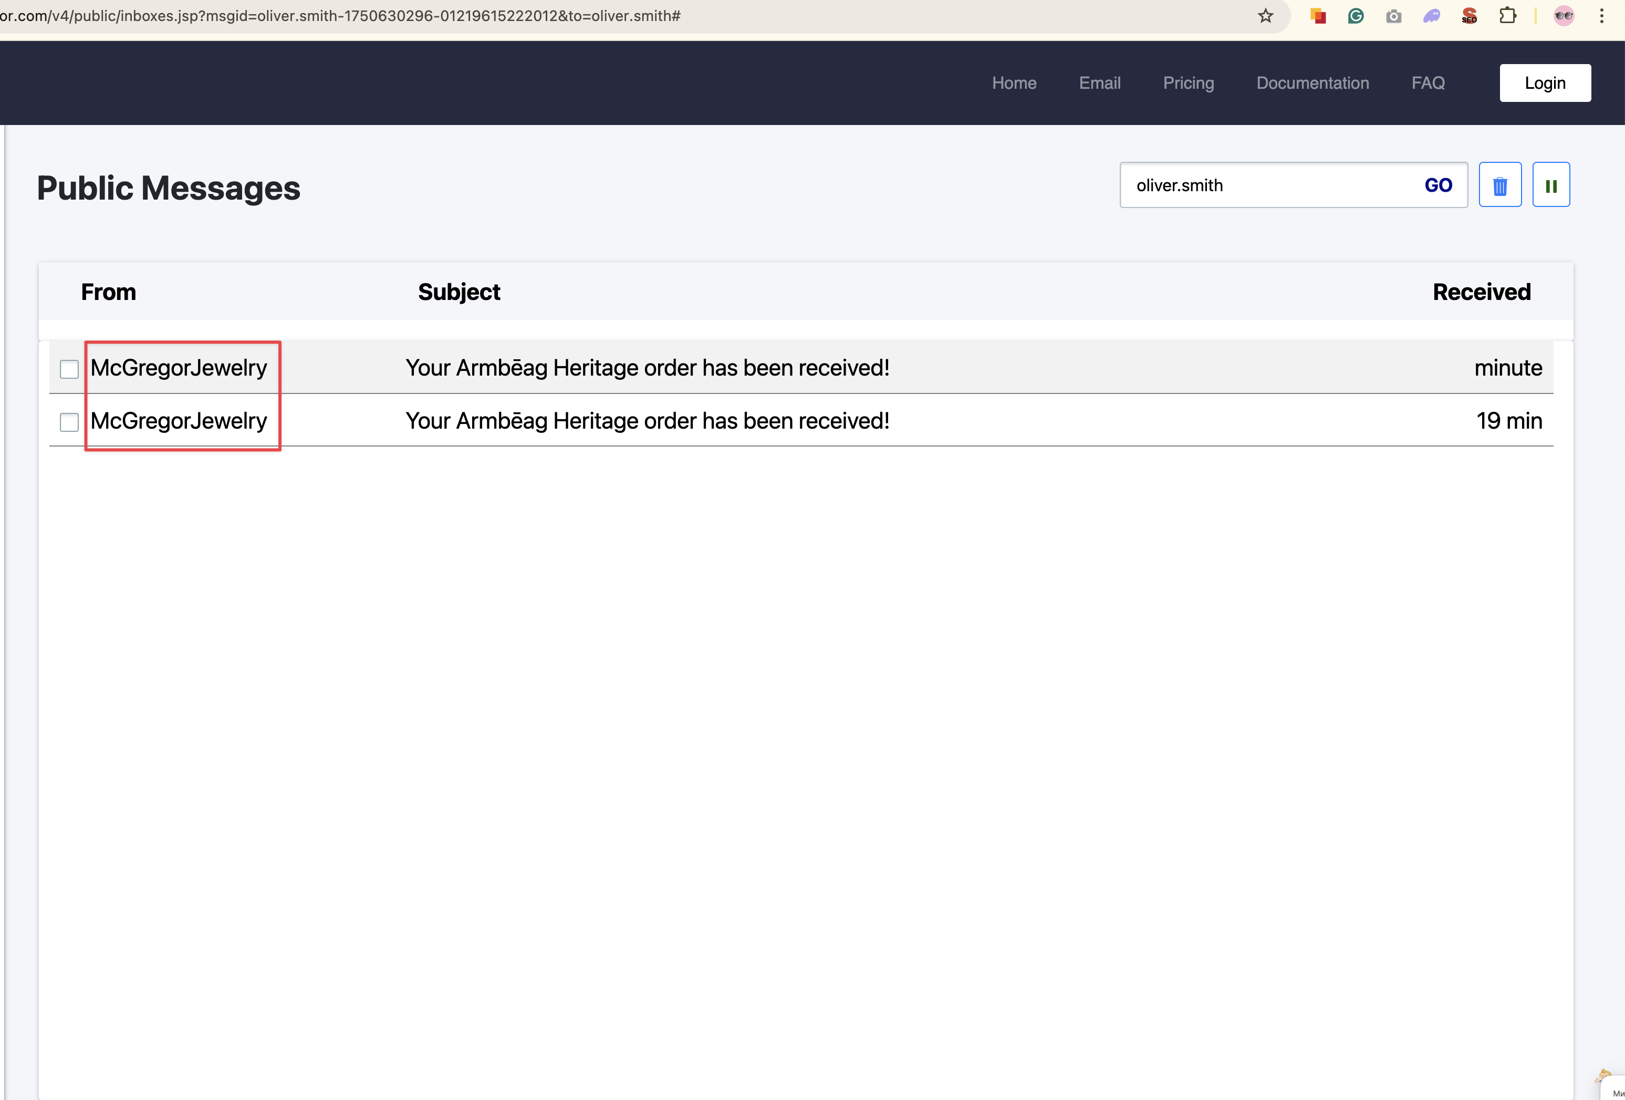Open the Chrome profile avatar menu
This screenshot has height=1100, width=1625.
1564,16
